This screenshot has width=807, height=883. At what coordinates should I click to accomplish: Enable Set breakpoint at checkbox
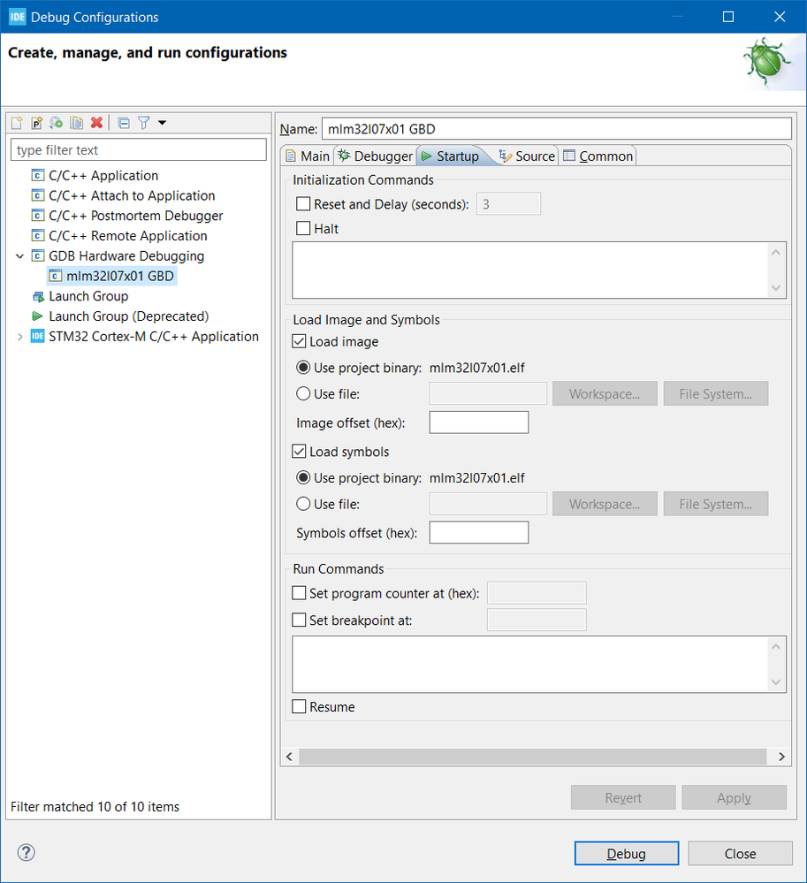click(299, 620)
